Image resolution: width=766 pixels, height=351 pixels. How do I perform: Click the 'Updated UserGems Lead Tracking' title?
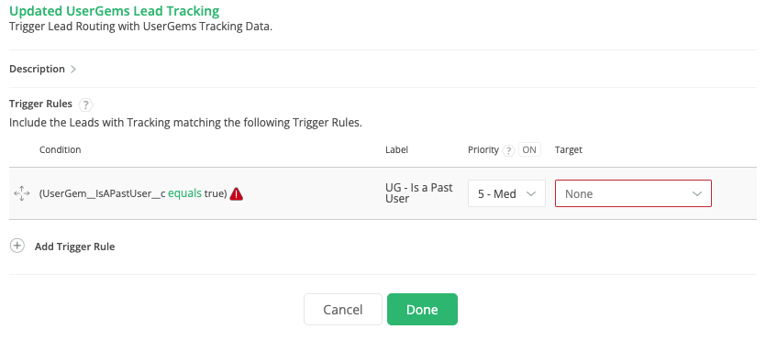(115, 11)
